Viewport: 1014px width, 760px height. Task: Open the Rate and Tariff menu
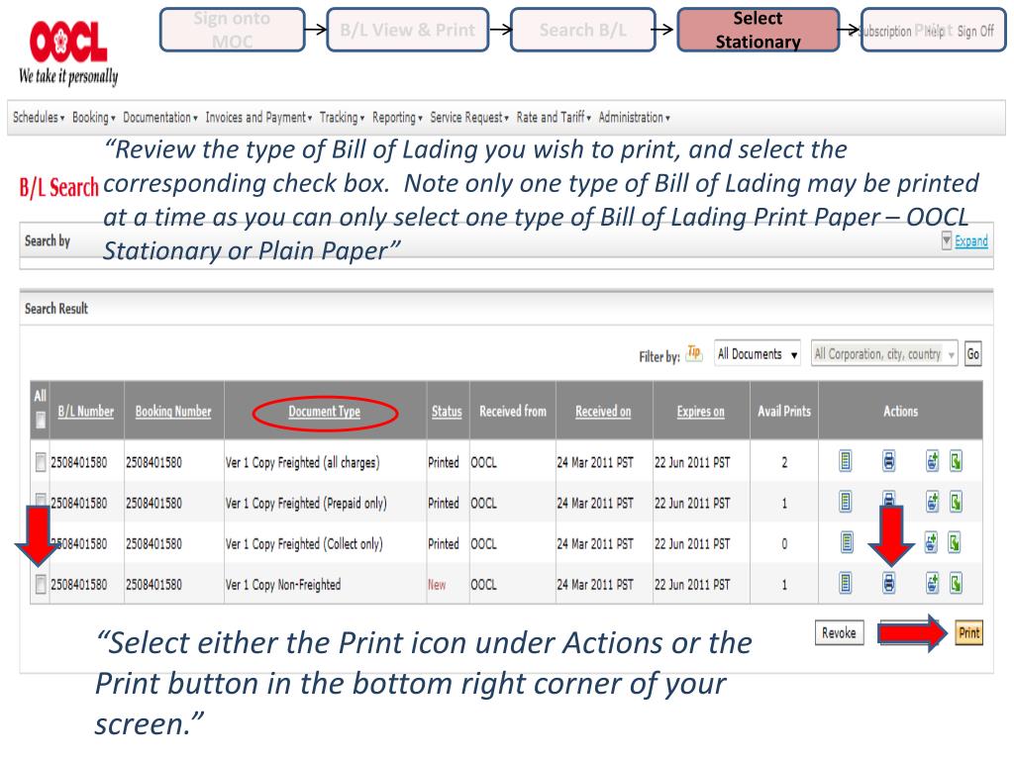click(554, 118)
